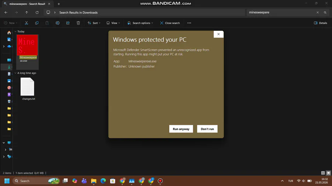The height and width of the screenshot is (186, 332).
Task: Select the changes.txt file
Action: click(x=28, y=89)
